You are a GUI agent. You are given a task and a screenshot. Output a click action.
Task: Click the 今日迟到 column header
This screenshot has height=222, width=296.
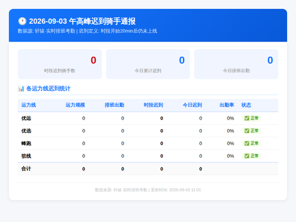click(x=192, y=105)
